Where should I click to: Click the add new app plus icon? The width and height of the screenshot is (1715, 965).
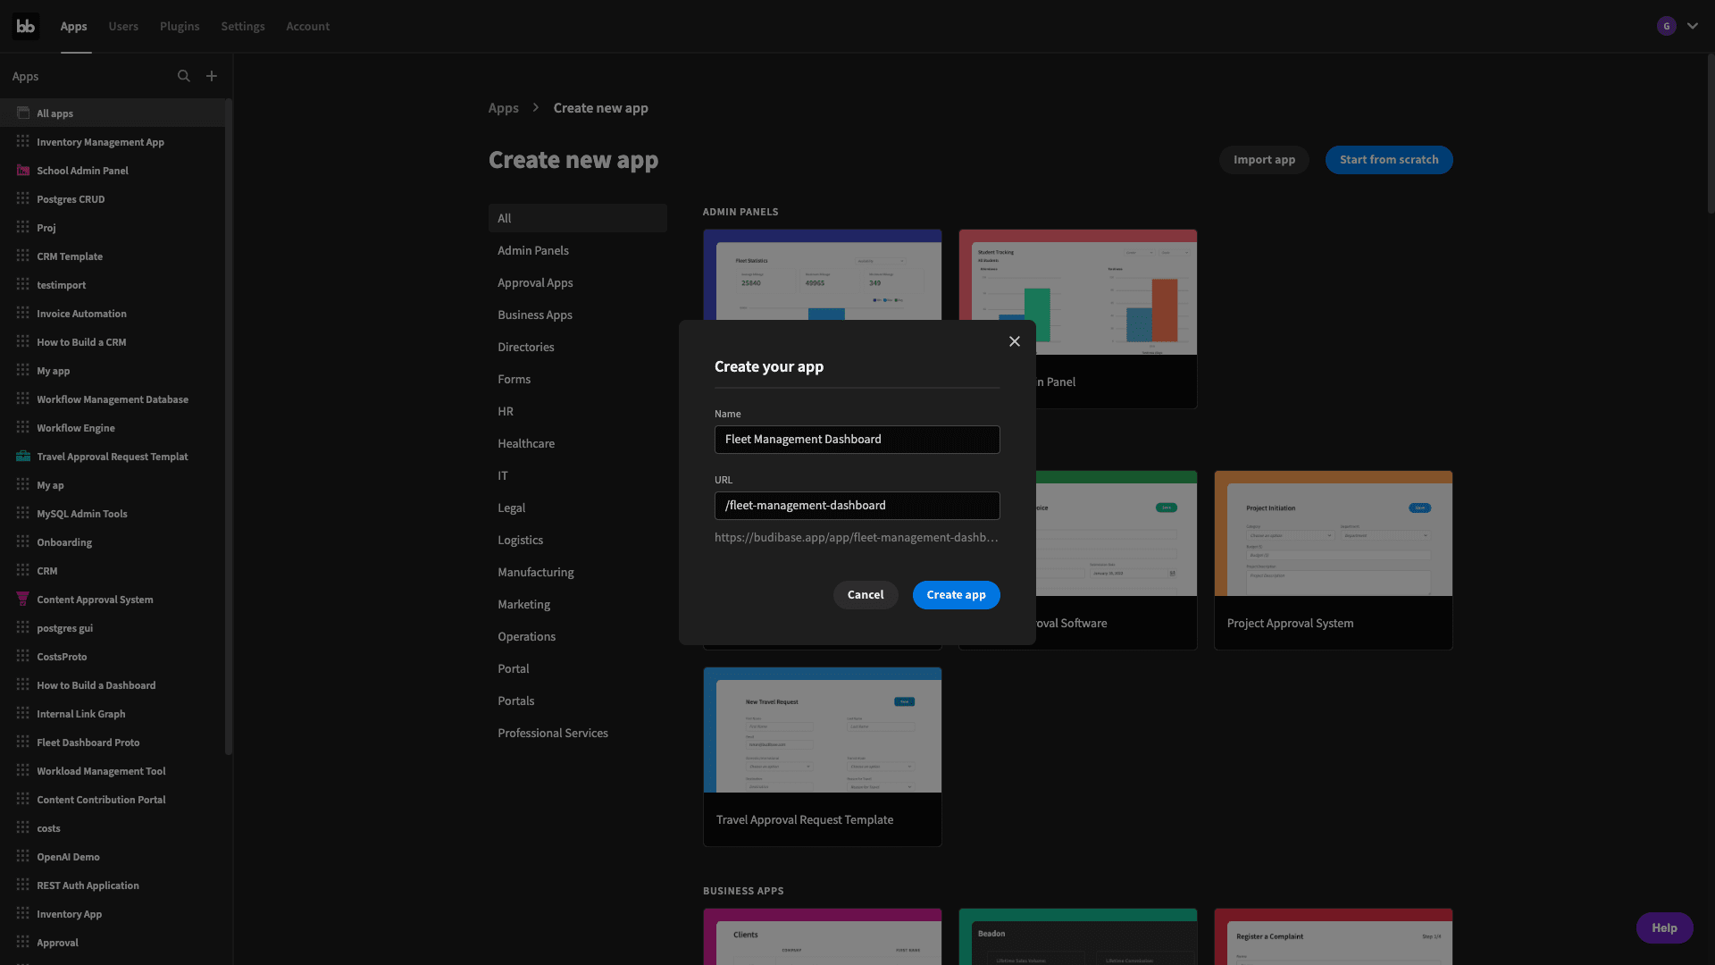pyautogui.click(x=212, y=75)
